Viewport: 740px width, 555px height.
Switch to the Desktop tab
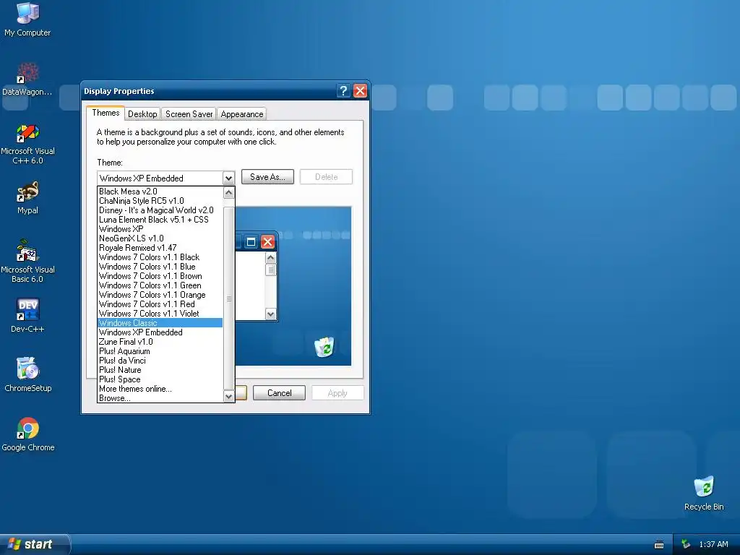tap(142, 113)
